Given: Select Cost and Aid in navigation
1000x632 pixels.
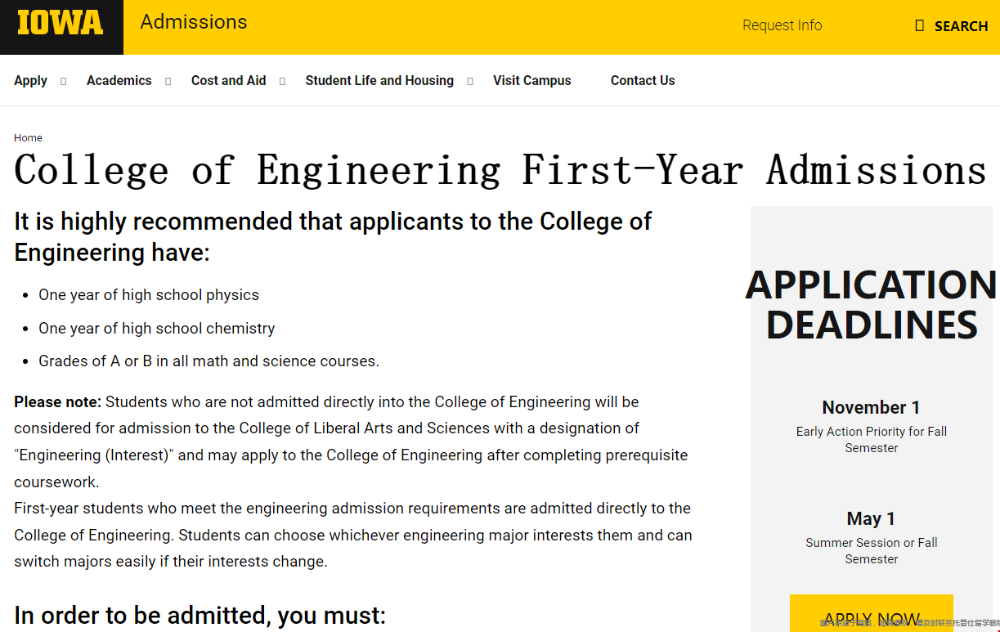Looking at the screenshot, I should tap(229, 80).
